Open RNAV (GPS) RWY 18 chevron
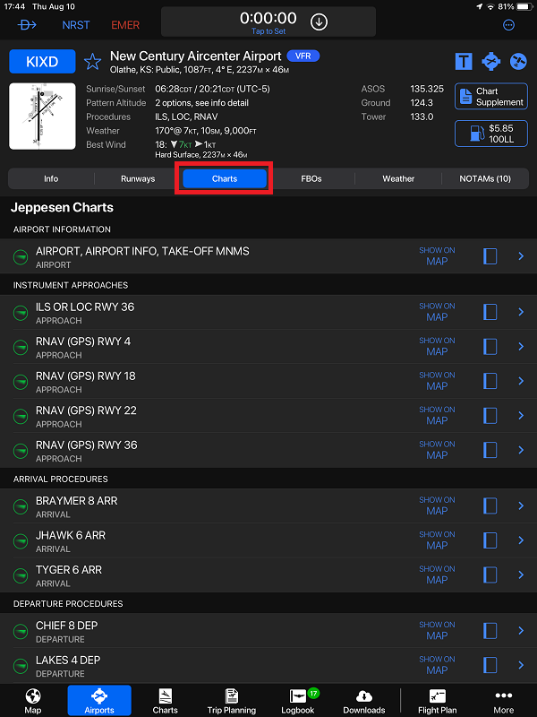537x717 pixels. [x=521, y=381]
